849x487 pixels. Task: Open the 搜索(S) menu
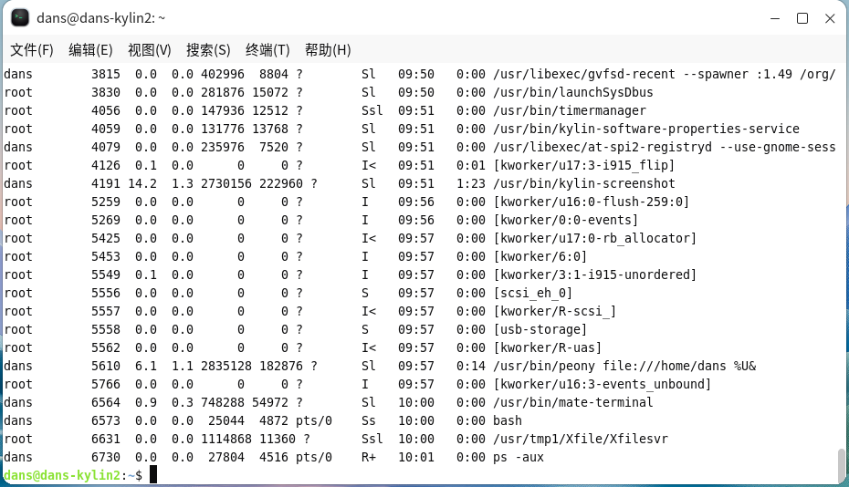[x=208, y=50]
